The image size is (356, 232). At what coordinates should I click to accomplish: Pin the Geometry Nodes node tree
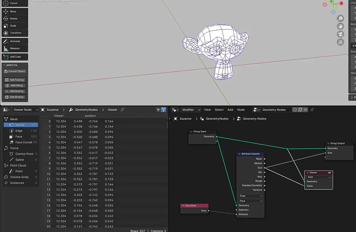(312, 110)
